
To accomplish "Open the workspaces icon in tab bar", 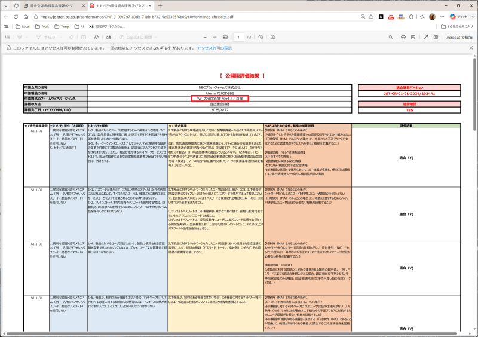I will point(16,6).
